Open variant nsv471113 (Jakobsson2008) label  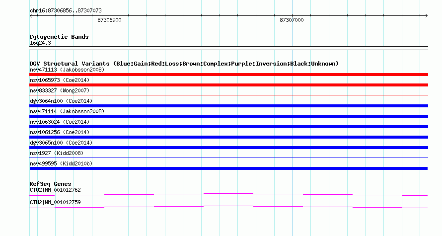pyautogui.click(x=67, y=70)
